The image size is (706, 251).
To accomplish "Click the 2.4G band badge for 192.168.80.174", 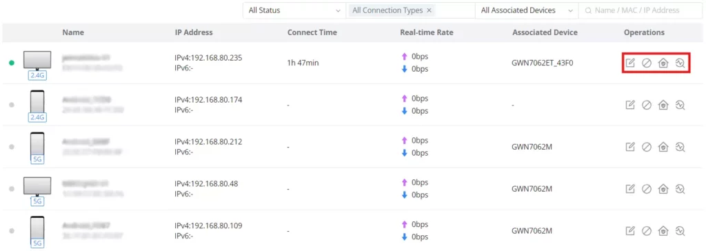I will (37, 118).
